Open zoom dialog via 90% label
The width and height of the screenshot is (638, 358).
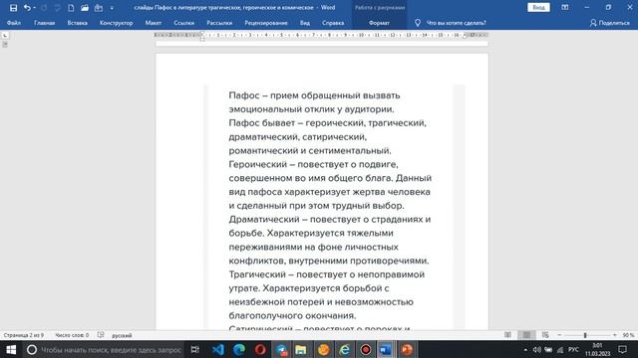tap(628, 335)
